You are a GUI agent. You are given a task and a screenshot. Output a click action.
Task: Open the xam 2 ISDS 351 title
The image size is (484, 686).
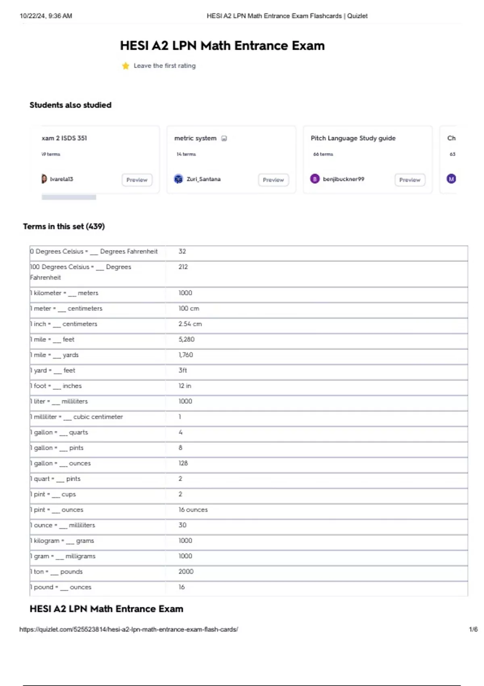[x=64, y=138]
